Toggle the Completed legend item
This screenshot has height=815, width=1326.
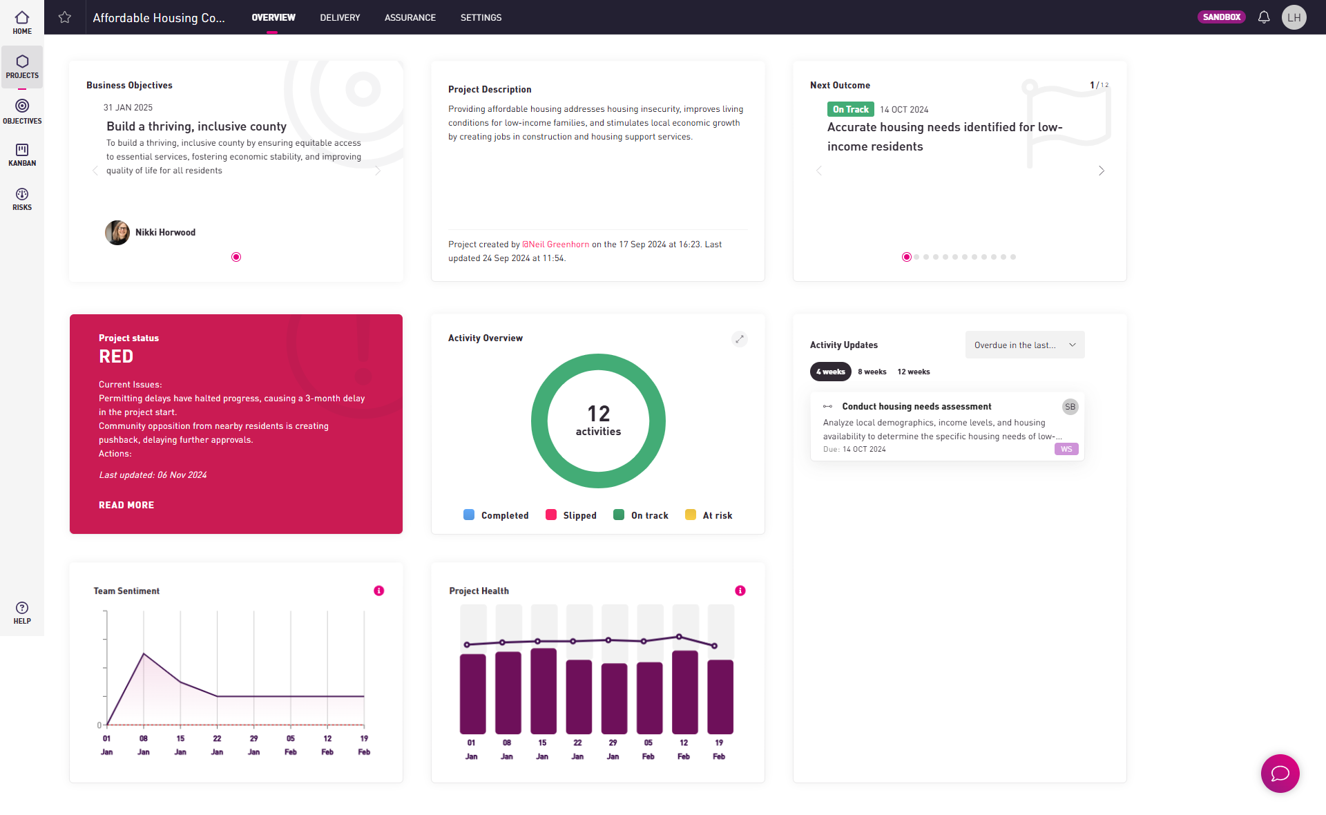[x=496, y=515]
